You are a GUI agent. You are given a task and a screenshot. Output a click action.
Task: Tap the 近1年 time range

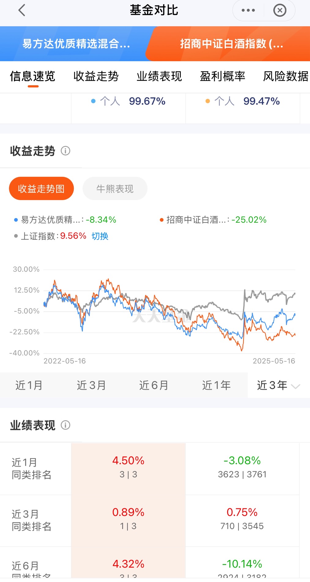coord(216,385)
